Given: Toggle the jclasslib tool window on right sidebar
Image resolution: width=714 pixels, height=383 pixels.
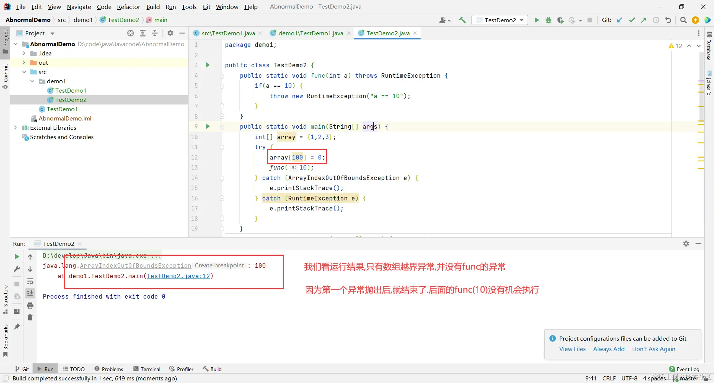Looking at the screenshot, I should 709,83.
